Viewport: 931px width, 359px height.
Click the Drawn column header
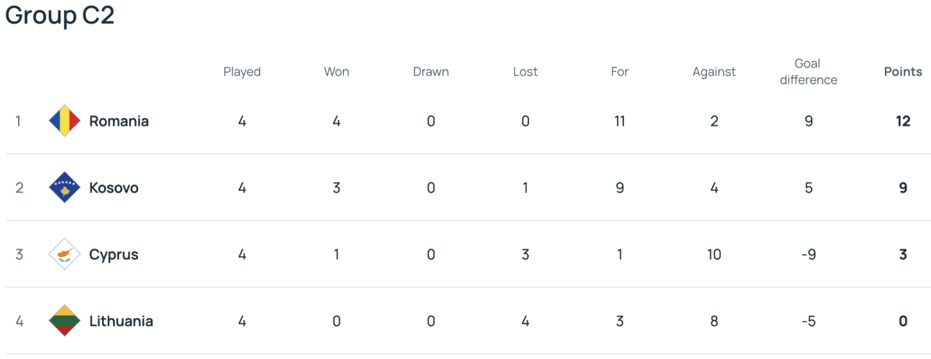(x=431, y=72)
